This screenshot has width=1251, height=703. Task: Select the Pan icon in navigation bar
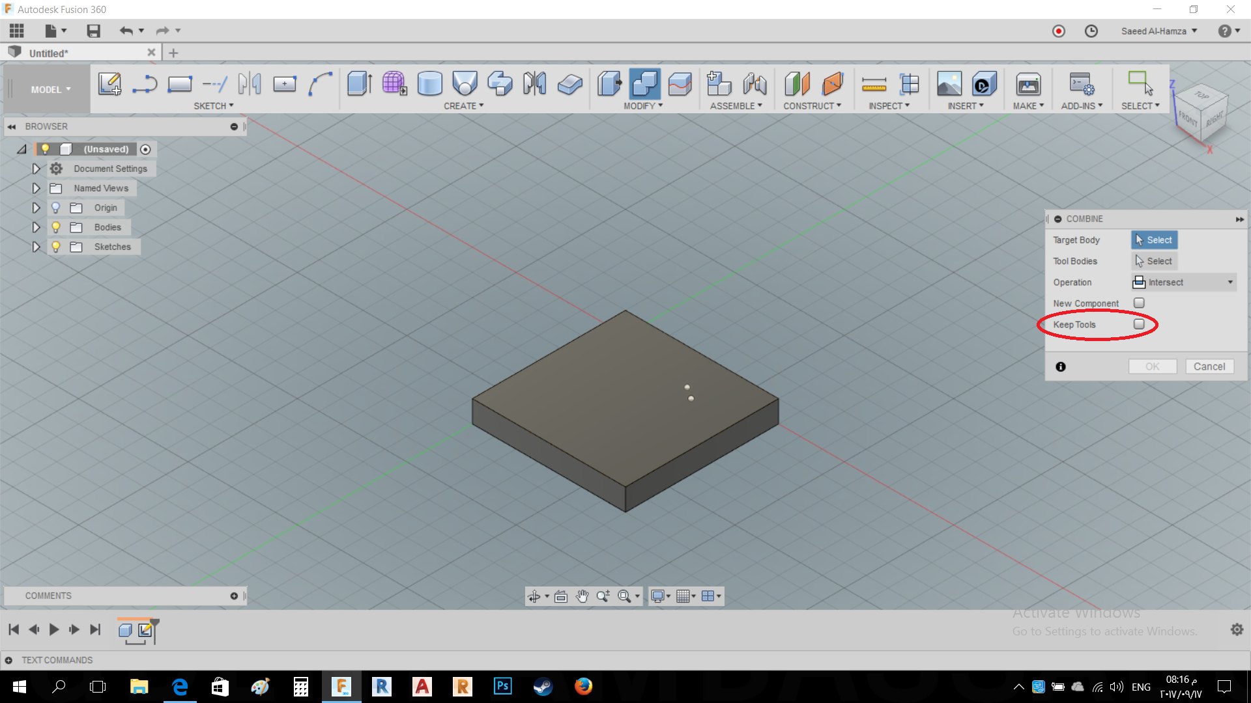(582, 596)
